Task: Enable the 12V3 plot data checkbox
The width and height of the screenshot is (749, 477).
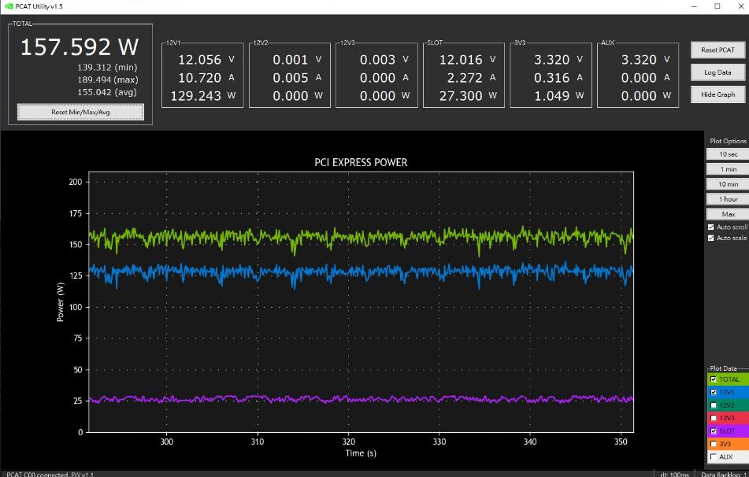Action: pyautogui.click(x=714, y=418)
